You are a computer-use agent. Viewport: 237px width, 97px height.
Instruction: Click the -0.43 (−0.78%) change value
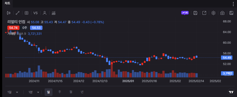[93, 22]
